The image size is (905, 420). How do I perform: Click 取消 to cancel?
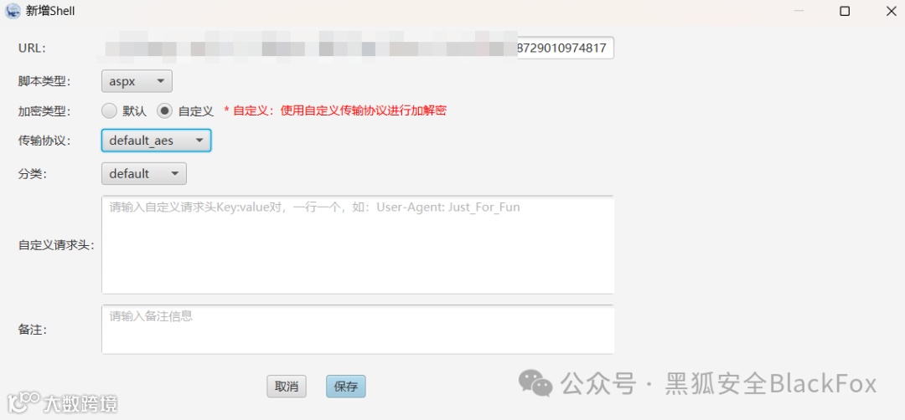click(287, 387)
